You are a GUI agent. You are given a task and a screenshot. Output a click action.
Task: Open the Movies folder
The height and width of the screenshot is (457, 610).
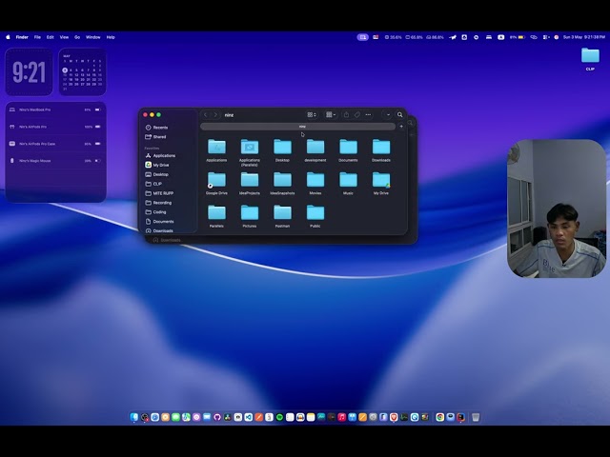coord(315,183)
